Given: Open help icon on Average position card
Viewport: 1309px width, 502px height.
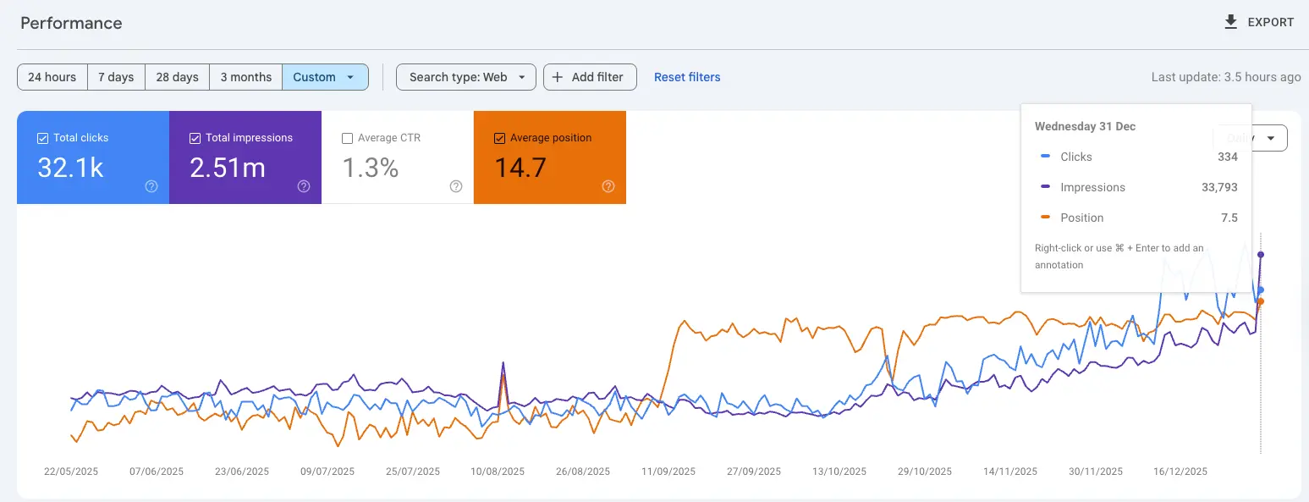Looking at the screenshot, I should coord(608,186).
